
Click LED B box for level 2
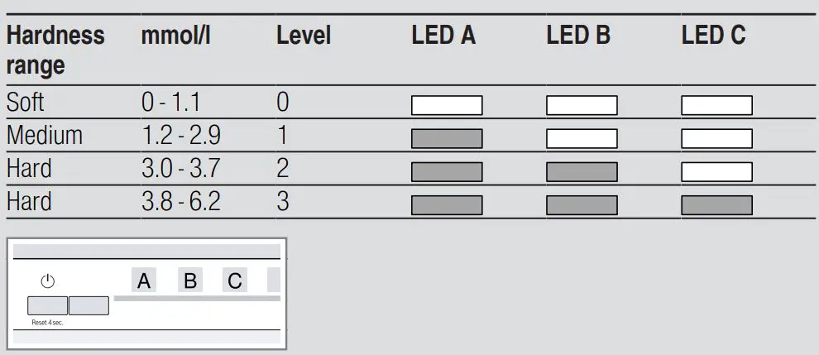point(582,172)
